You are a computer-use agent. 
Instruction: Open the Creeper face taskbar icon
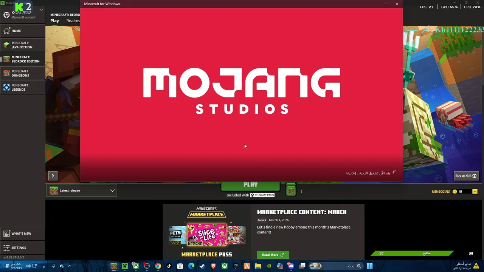(x=124, y=266)
